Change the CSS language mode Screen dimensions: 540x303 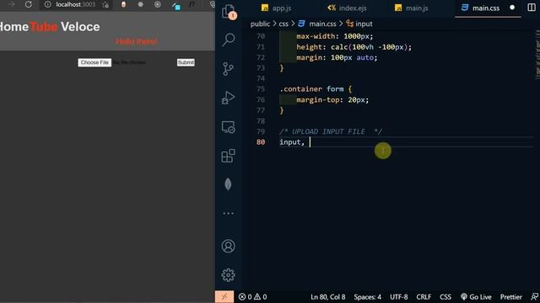[x=445, y=297]
